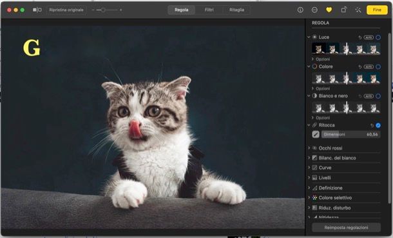This screenshot has width=393, height=238.
Task: Click the Definizione triangle icon
Action: click(314, 188)
